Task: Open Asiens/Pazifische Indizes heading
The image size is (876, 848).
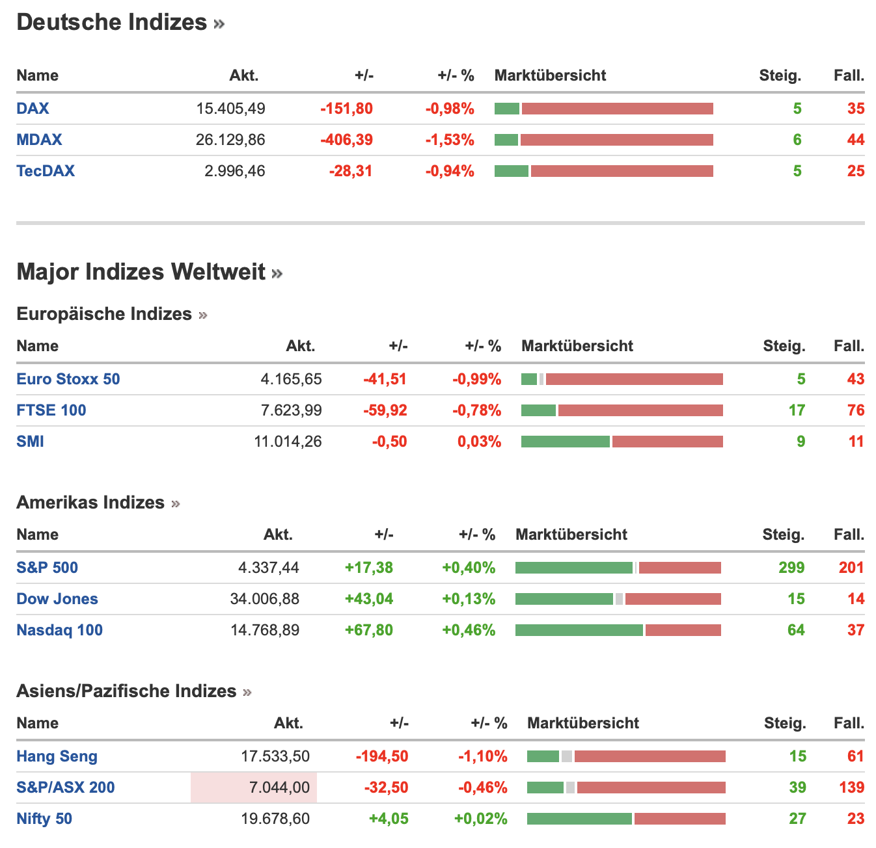Action: point(126,691)
